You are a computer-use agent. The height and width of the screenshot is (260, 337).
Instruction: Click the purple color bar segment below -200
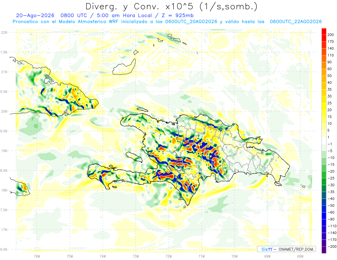tap(324, 250)
